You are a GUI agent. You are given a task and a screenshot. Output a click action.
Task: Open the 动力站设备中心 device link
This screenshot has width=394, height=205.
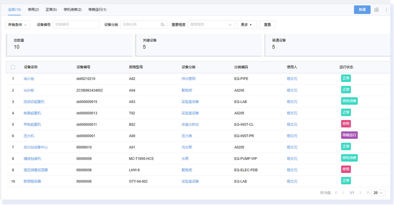36,147
